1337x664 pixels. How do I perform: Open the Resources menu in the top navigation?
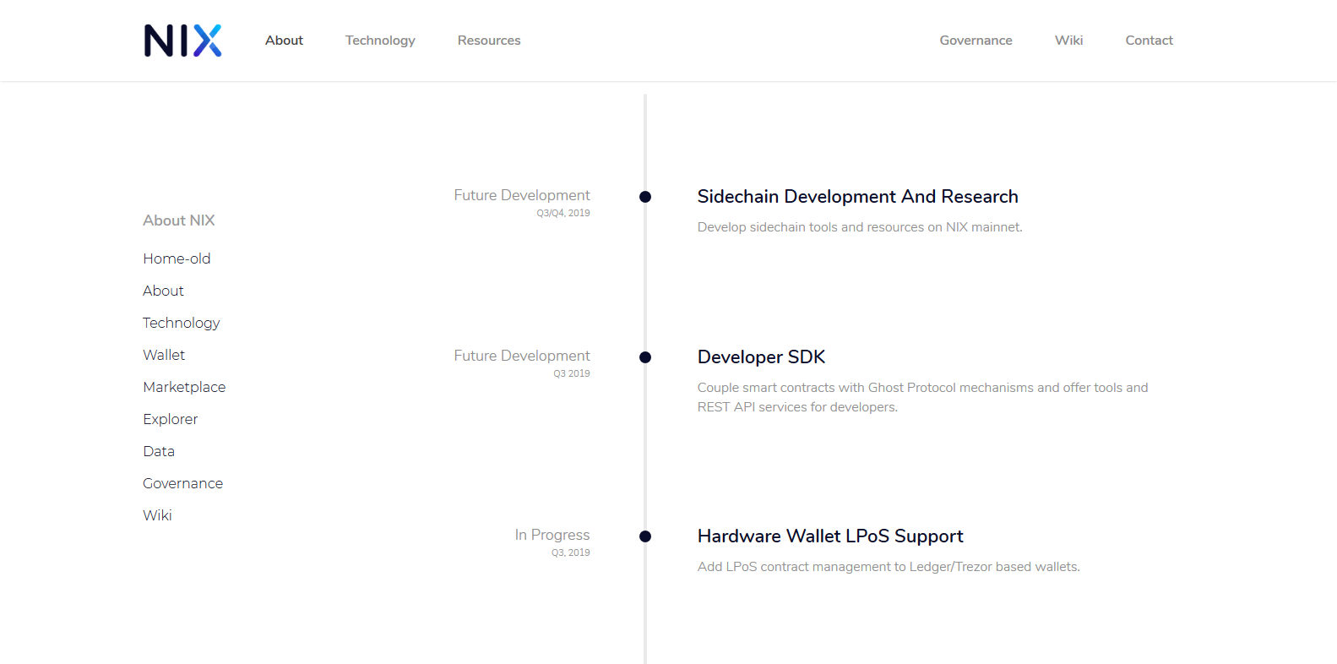pyautogui.click(x=489, y=41)
